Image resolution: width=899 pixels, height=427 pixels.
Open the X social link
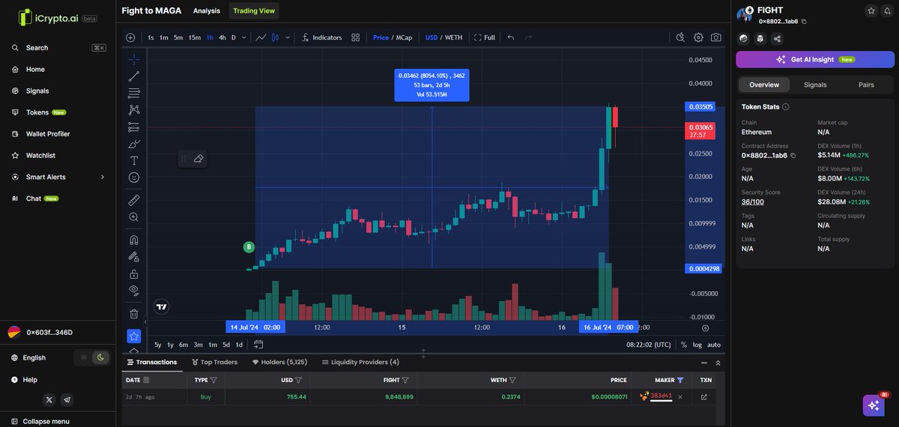pyautogui.click(x=49, y=400)
